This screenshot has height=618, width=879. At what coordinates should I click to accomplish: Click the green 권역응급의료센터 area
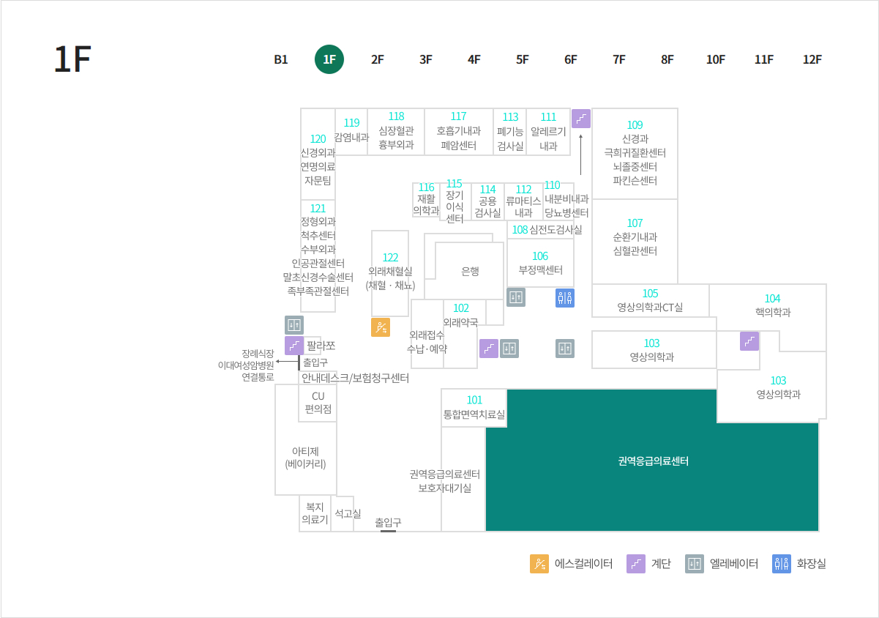pyautogui.click(x=652, y=461)
